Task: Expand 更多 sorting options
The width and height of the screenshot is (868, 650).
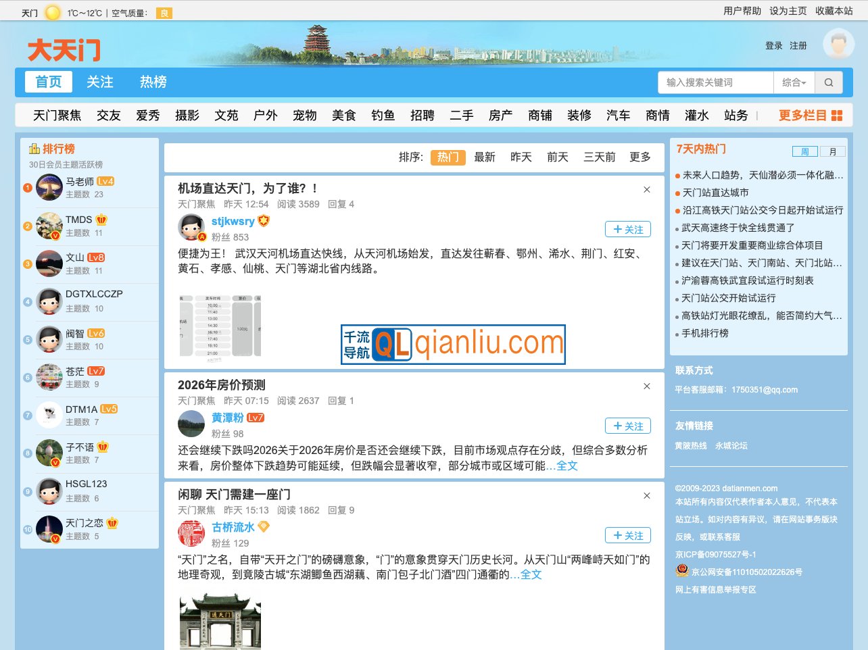Action: [x=640, y=157]
